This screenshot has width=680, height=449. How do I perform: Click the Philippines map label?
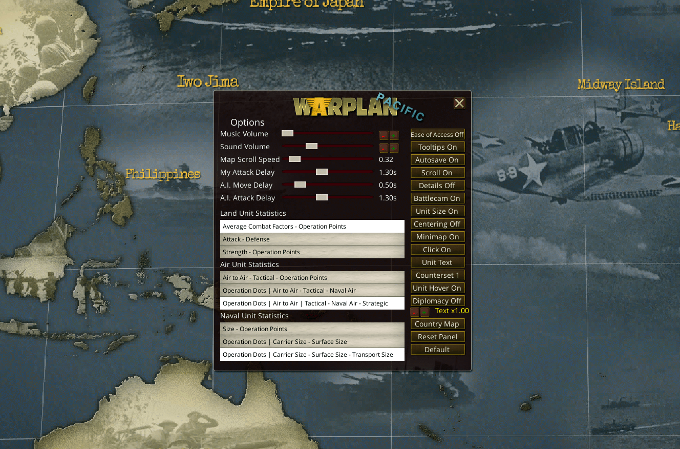pos(163,174)
